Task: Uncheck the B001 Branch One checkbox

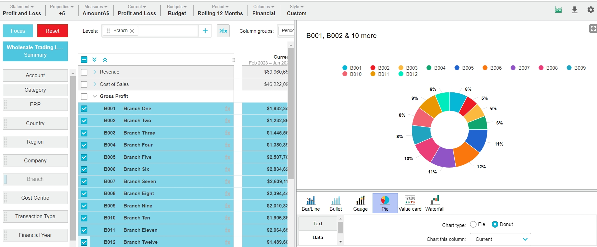Action: pos(84,109)
